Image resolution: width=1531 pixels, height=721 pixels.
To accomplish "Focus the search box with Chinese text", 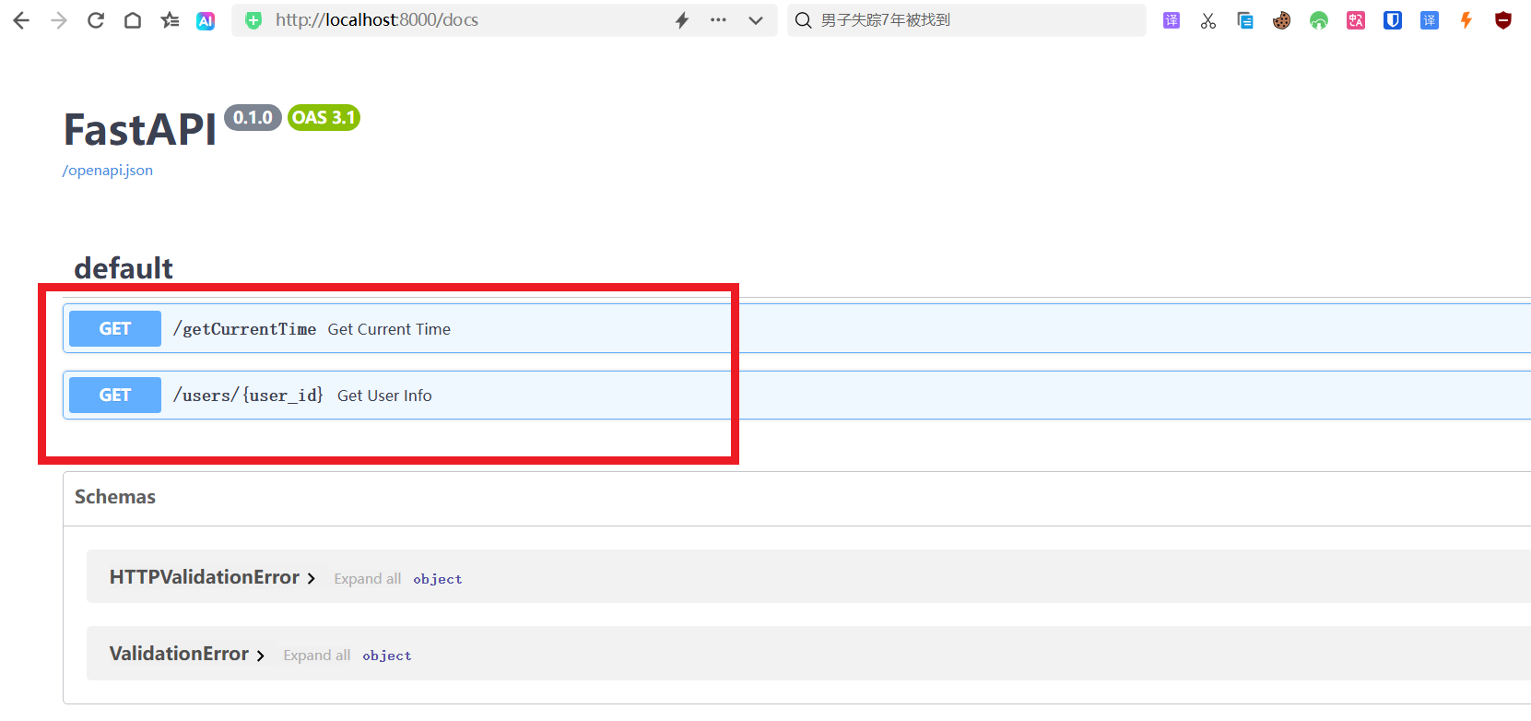I will (x=967, y=20).
